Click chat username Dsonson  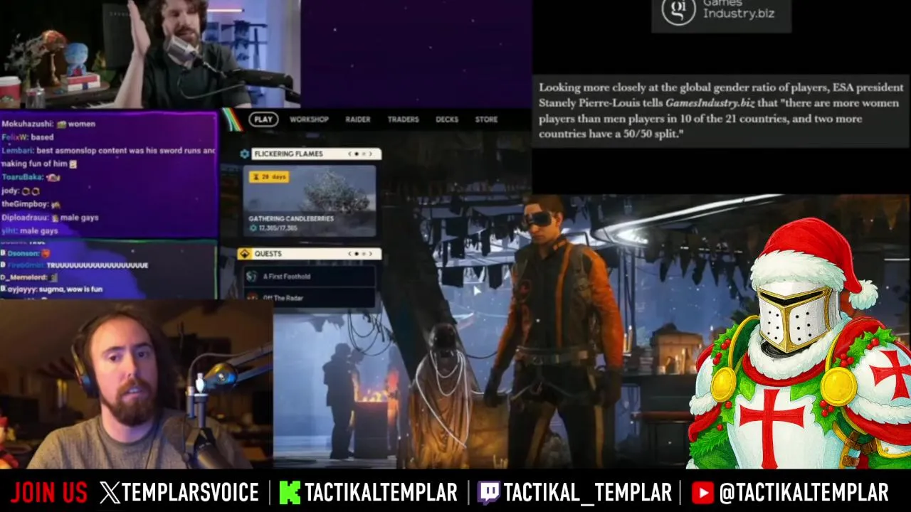(x=23, y=253)
